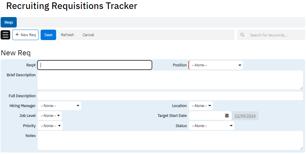Open the hamburger menu icon

point(5,35)
